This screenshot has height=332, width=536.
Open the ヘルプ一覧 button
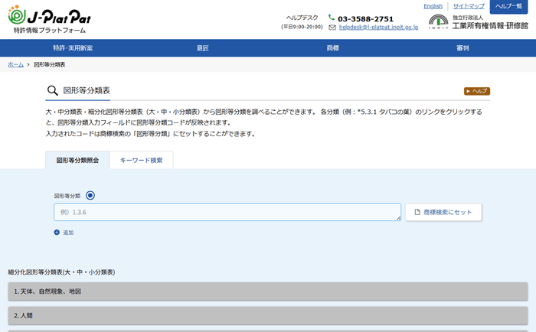pos(508,6)
